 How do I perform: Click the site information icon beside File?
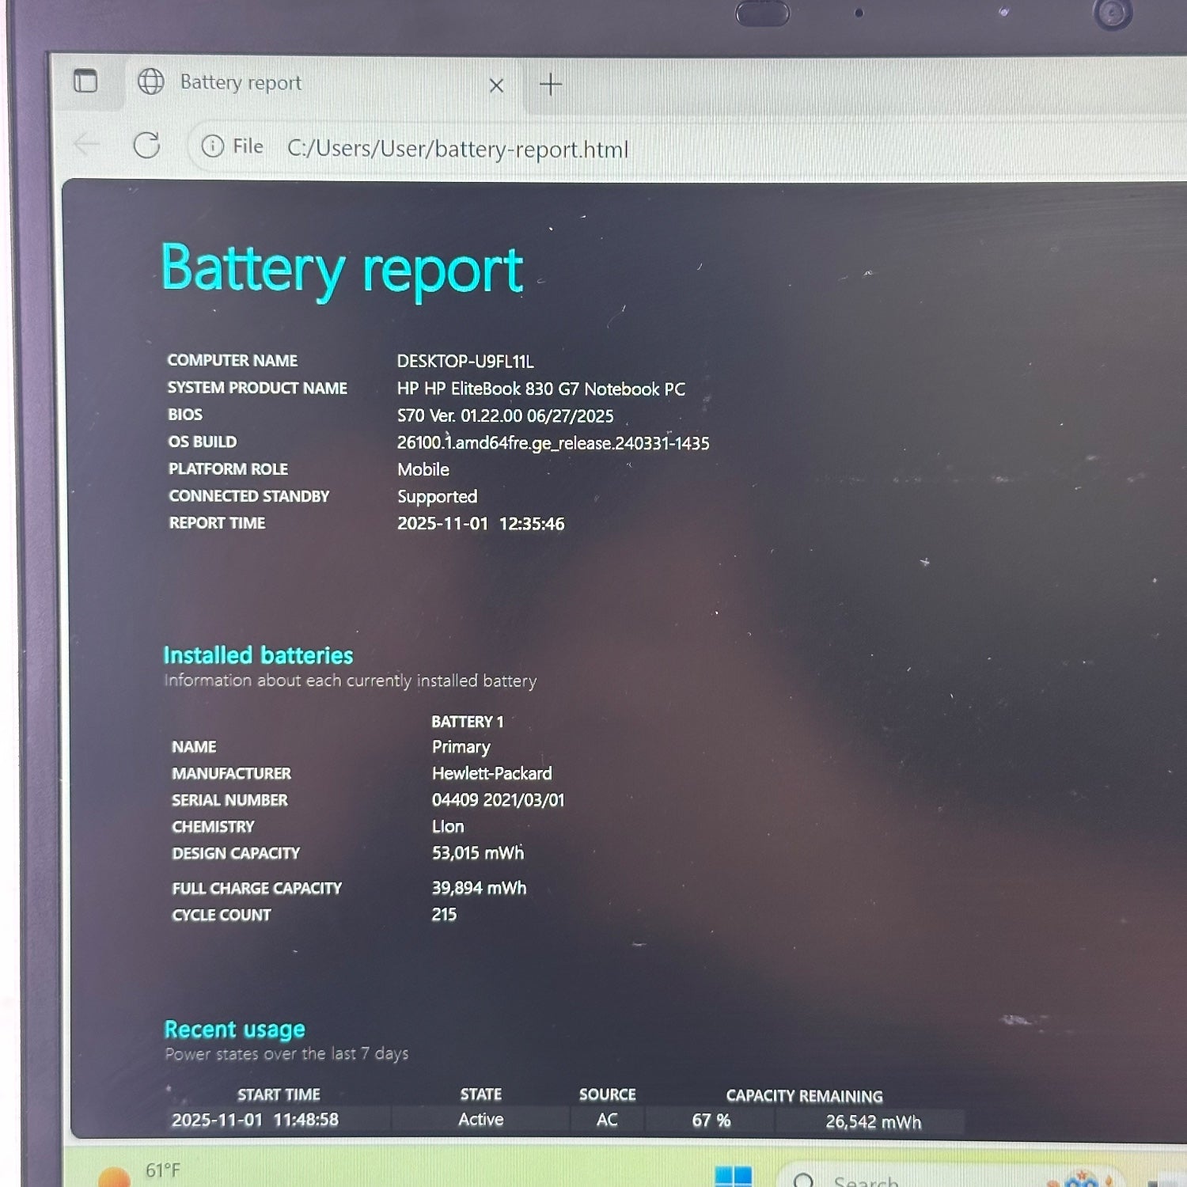point(212,146)
